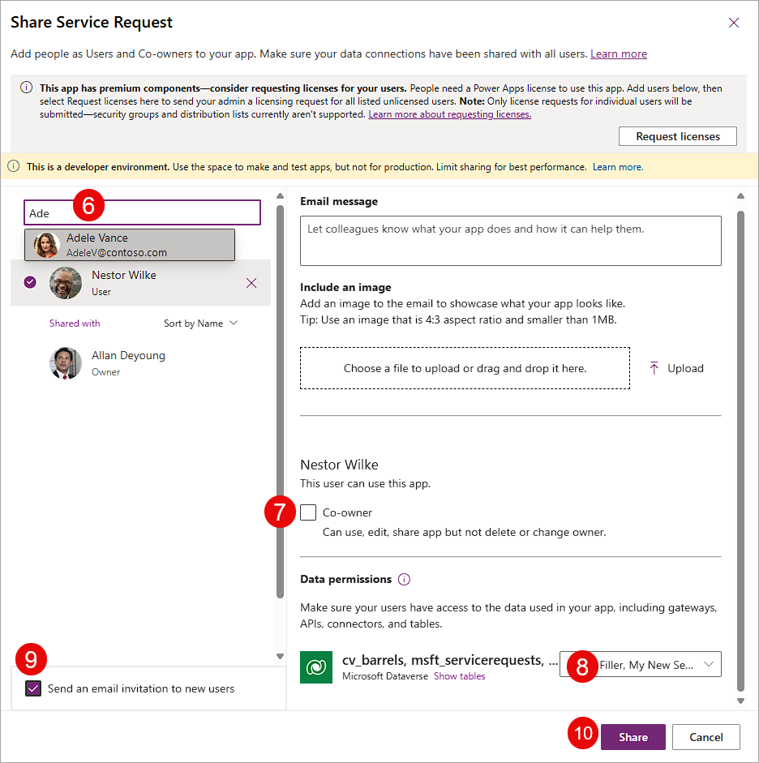Click the Microsoft Dataverse green icon
759x763 pixels.
coord(316,667)
